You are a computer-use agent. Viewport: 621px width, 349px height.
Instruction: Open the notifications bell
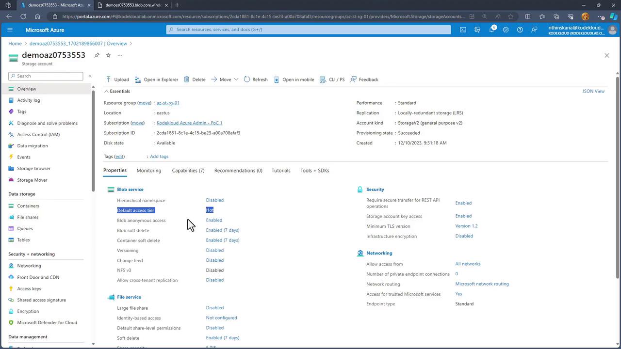[491, 30]
